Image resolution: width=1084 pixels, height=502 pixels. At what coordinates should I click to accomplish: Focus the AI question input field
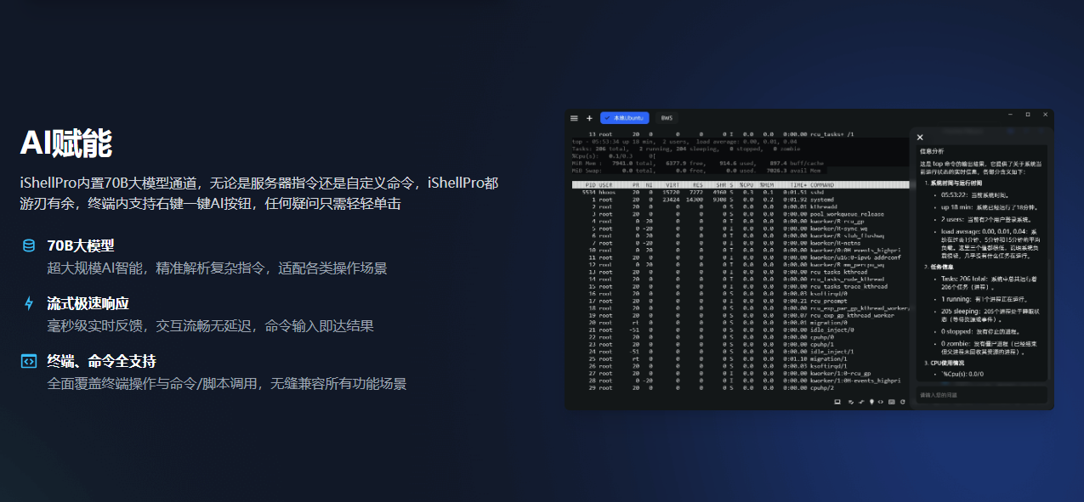(982, 395)
